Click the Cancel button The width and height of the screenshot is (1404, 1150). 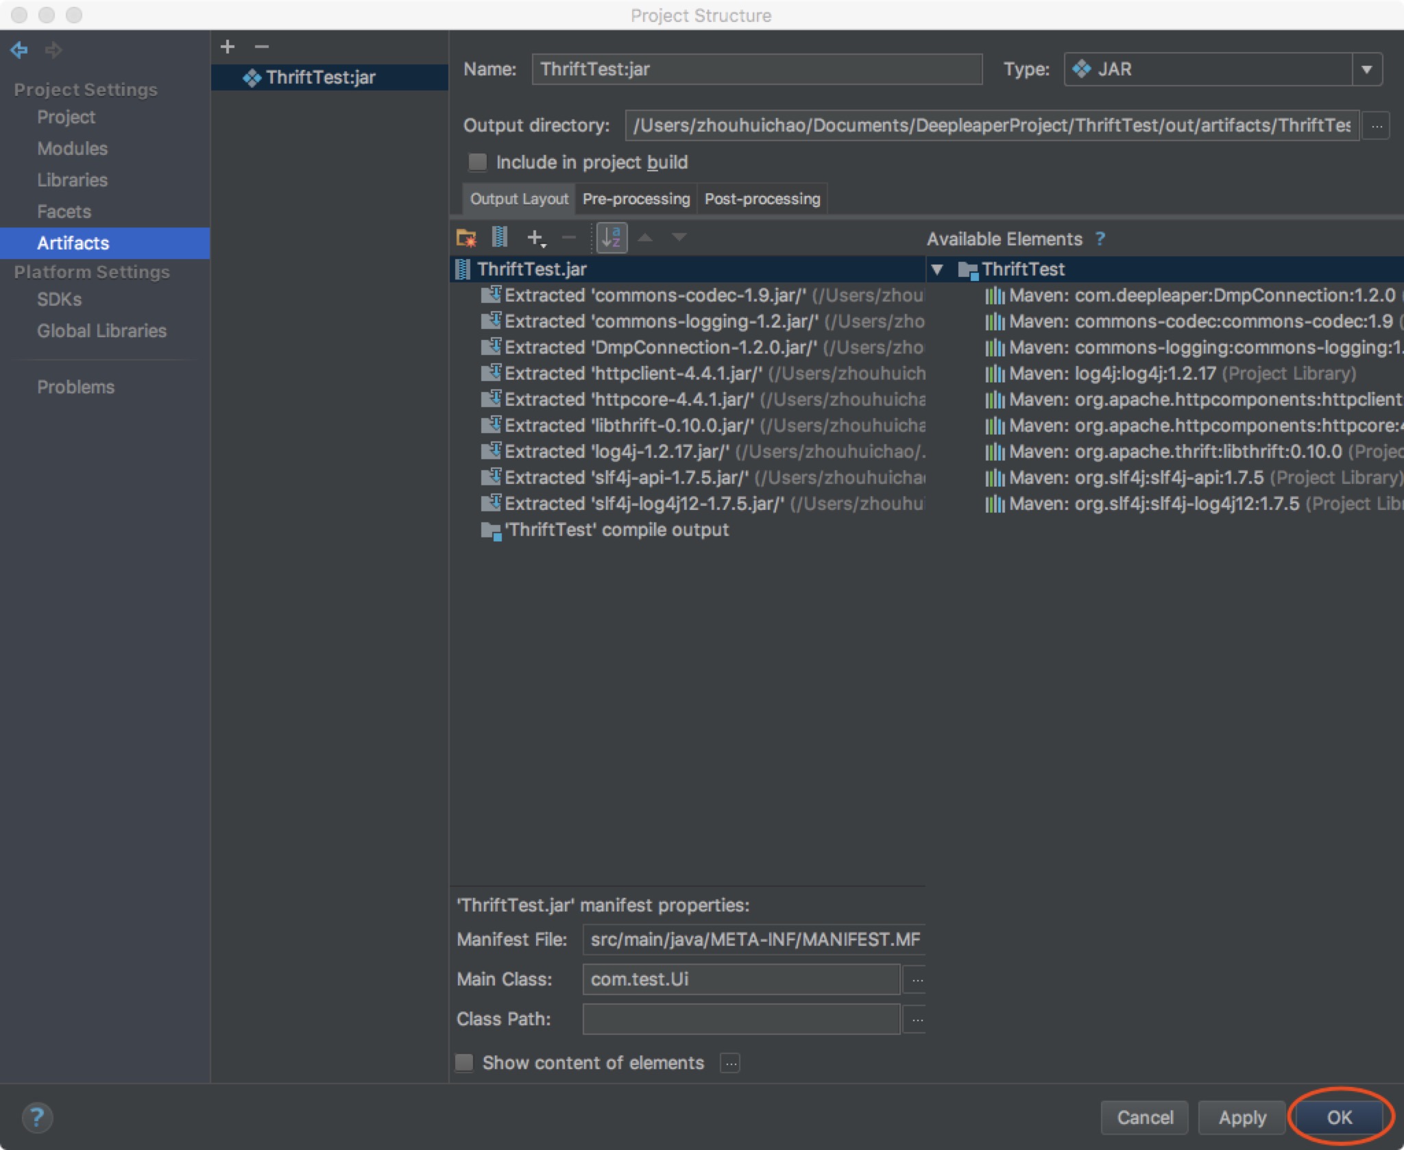click(x=1145, y=1117)
